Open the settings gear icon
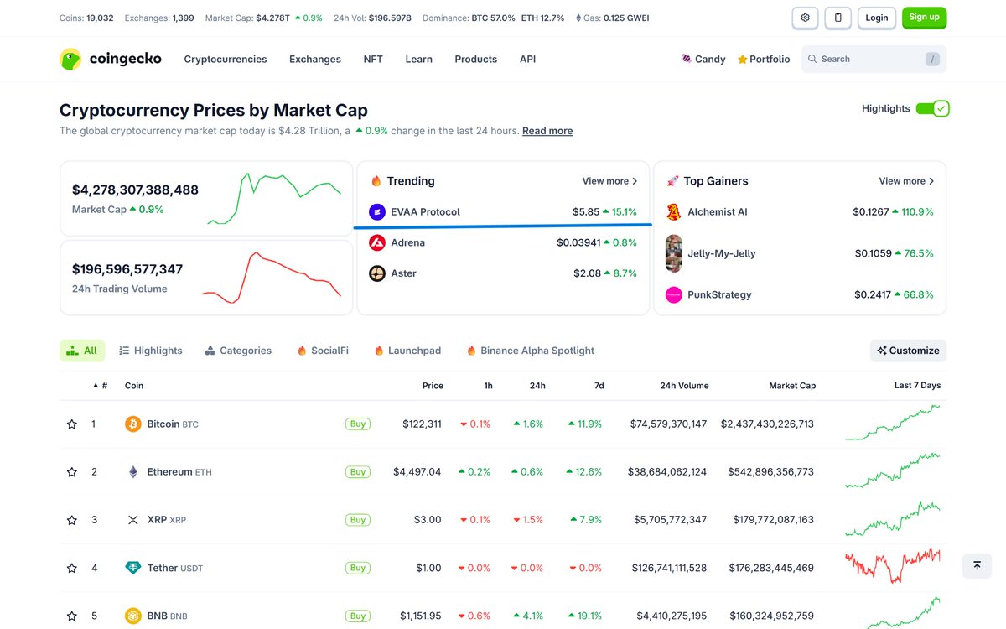Screen dimensions: 1006x629 805,18
